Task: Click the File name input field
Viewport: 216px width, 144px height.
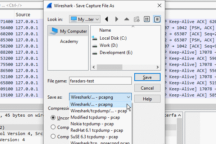Action: (x=100, y=81)
